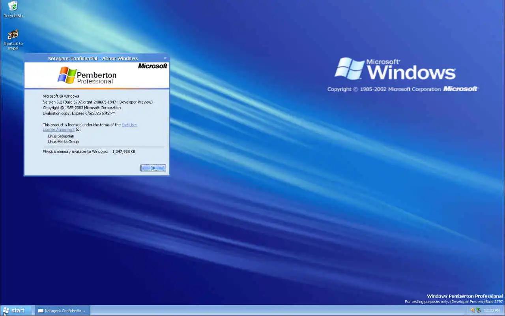Image resolution: width=505 pixels, height=316 pixels.
Task: Click the 'Microsoft ® Windows' dialog text line
Action: [61, 96]
